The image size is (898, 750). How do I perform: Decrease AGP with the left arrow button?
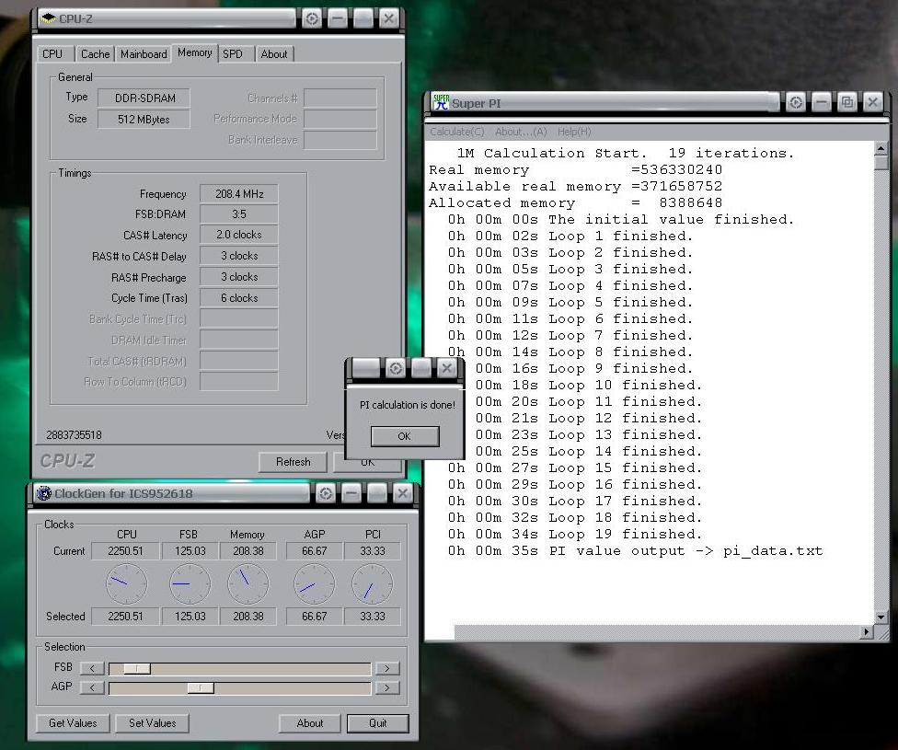click(92, 687)
